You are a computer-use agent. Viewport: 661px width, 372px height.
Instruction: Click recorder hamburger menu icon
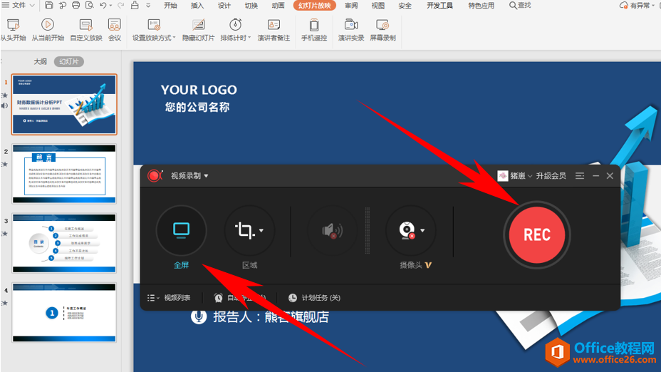(580, 176)
